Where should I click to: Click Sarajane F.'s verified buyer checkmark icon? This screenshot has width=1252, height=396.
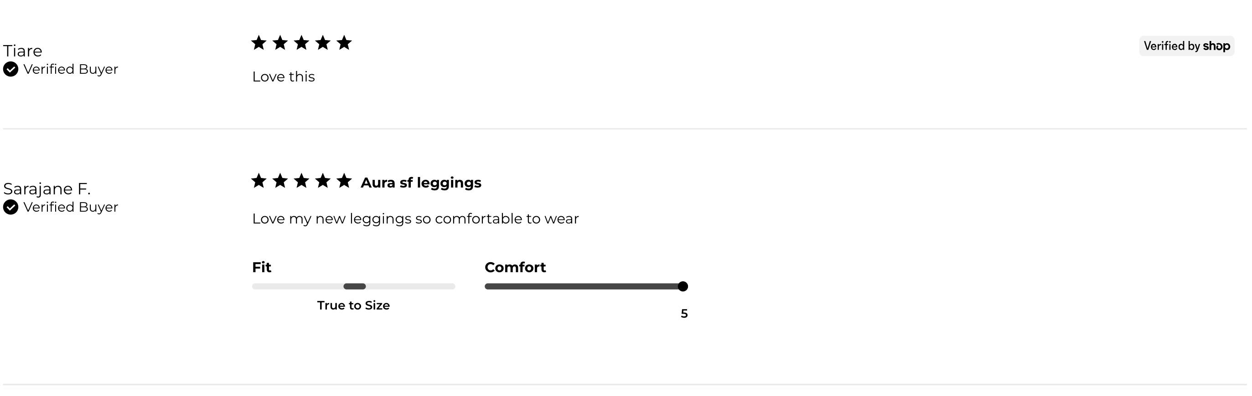tap(10, 207)
